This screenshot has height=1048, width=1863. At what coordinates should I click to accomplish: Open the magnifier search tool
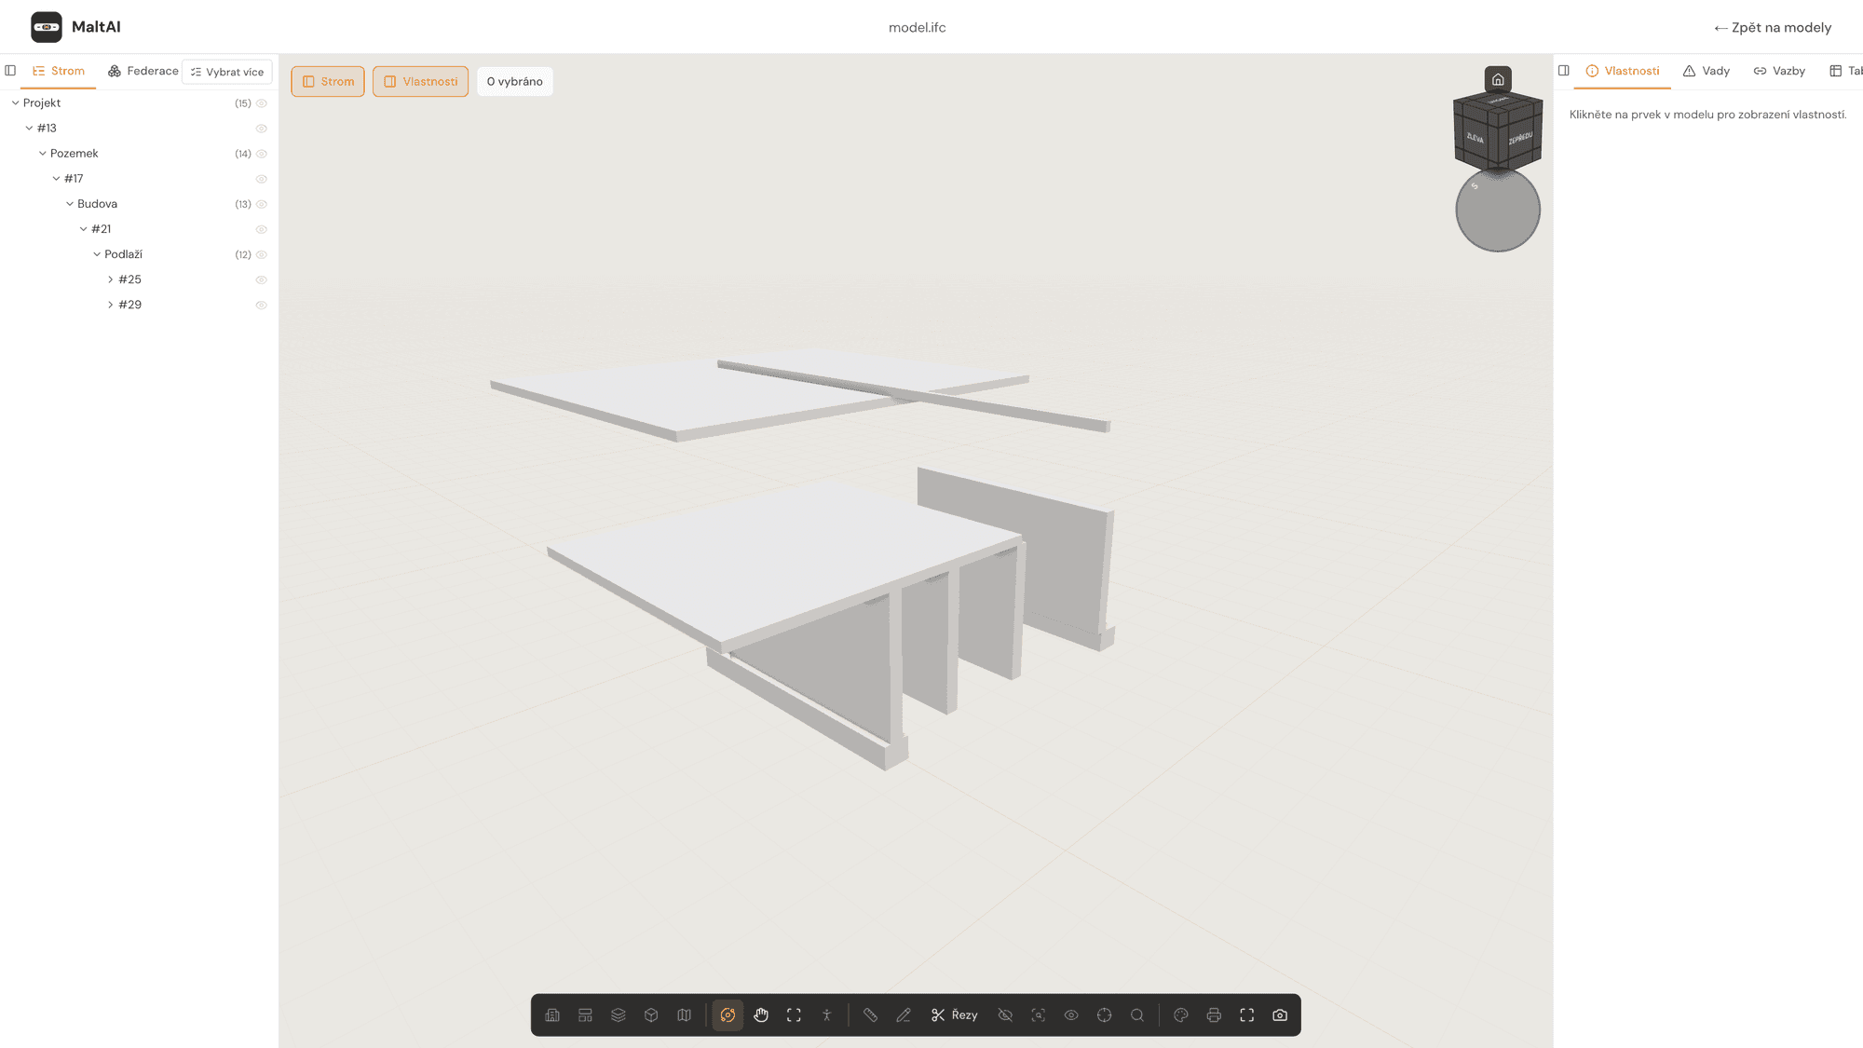click(1137, 1015)
